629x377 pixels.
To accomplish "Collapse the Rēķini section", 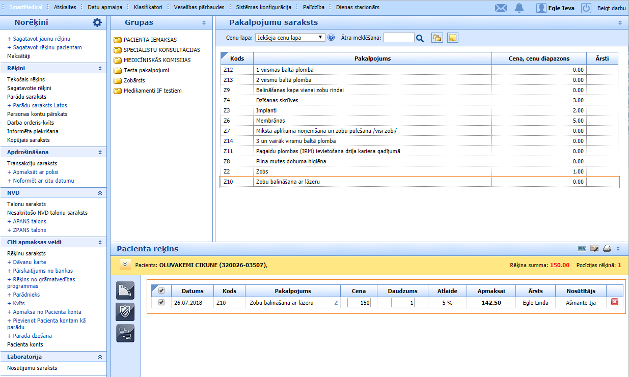I will click(x=100, y=68).
